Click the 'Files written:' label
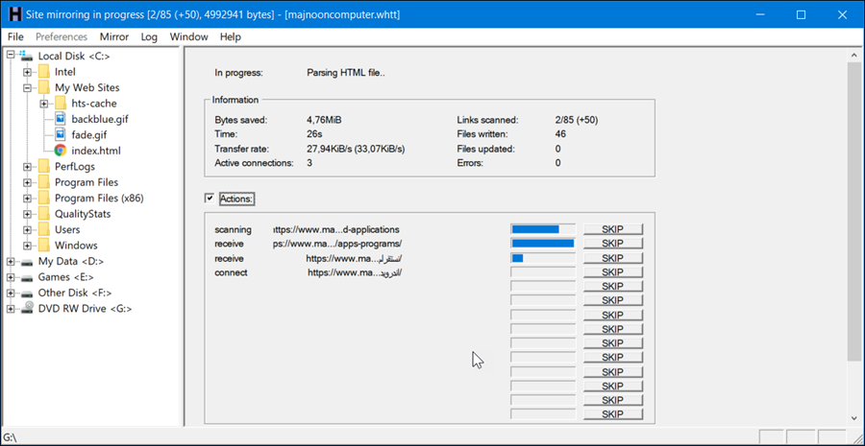This screenshot has width=865, height=446. (x=482, y=134)
